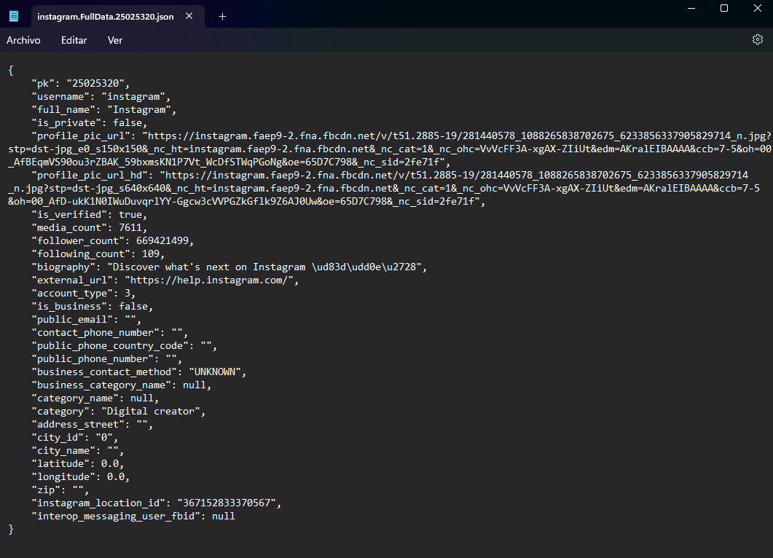This screenshot has width=773, height=558.
Task: Click the "media_count": 7611 line
Action: point(89,228)
